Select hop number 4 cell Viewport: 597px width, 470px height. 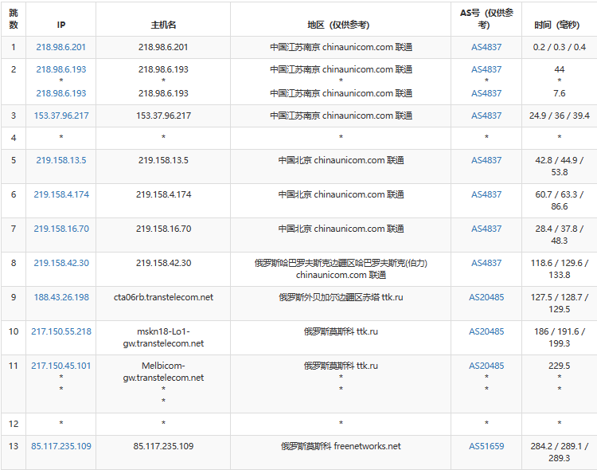[x=14, y=139]
